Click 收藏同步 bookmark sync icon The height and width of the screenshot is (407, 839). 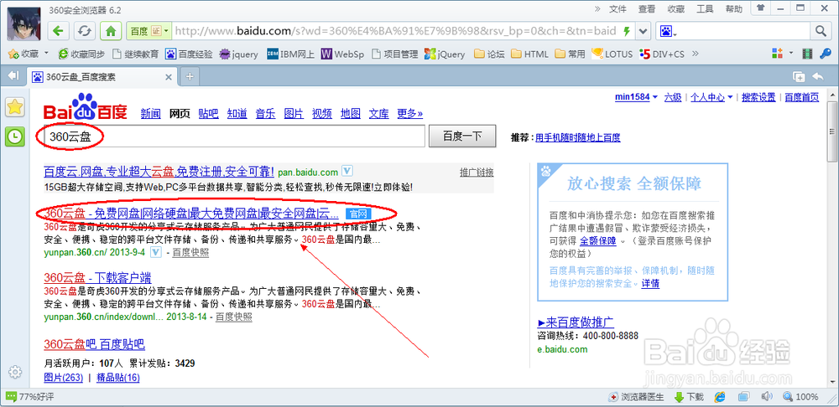(x=81, y=54)
